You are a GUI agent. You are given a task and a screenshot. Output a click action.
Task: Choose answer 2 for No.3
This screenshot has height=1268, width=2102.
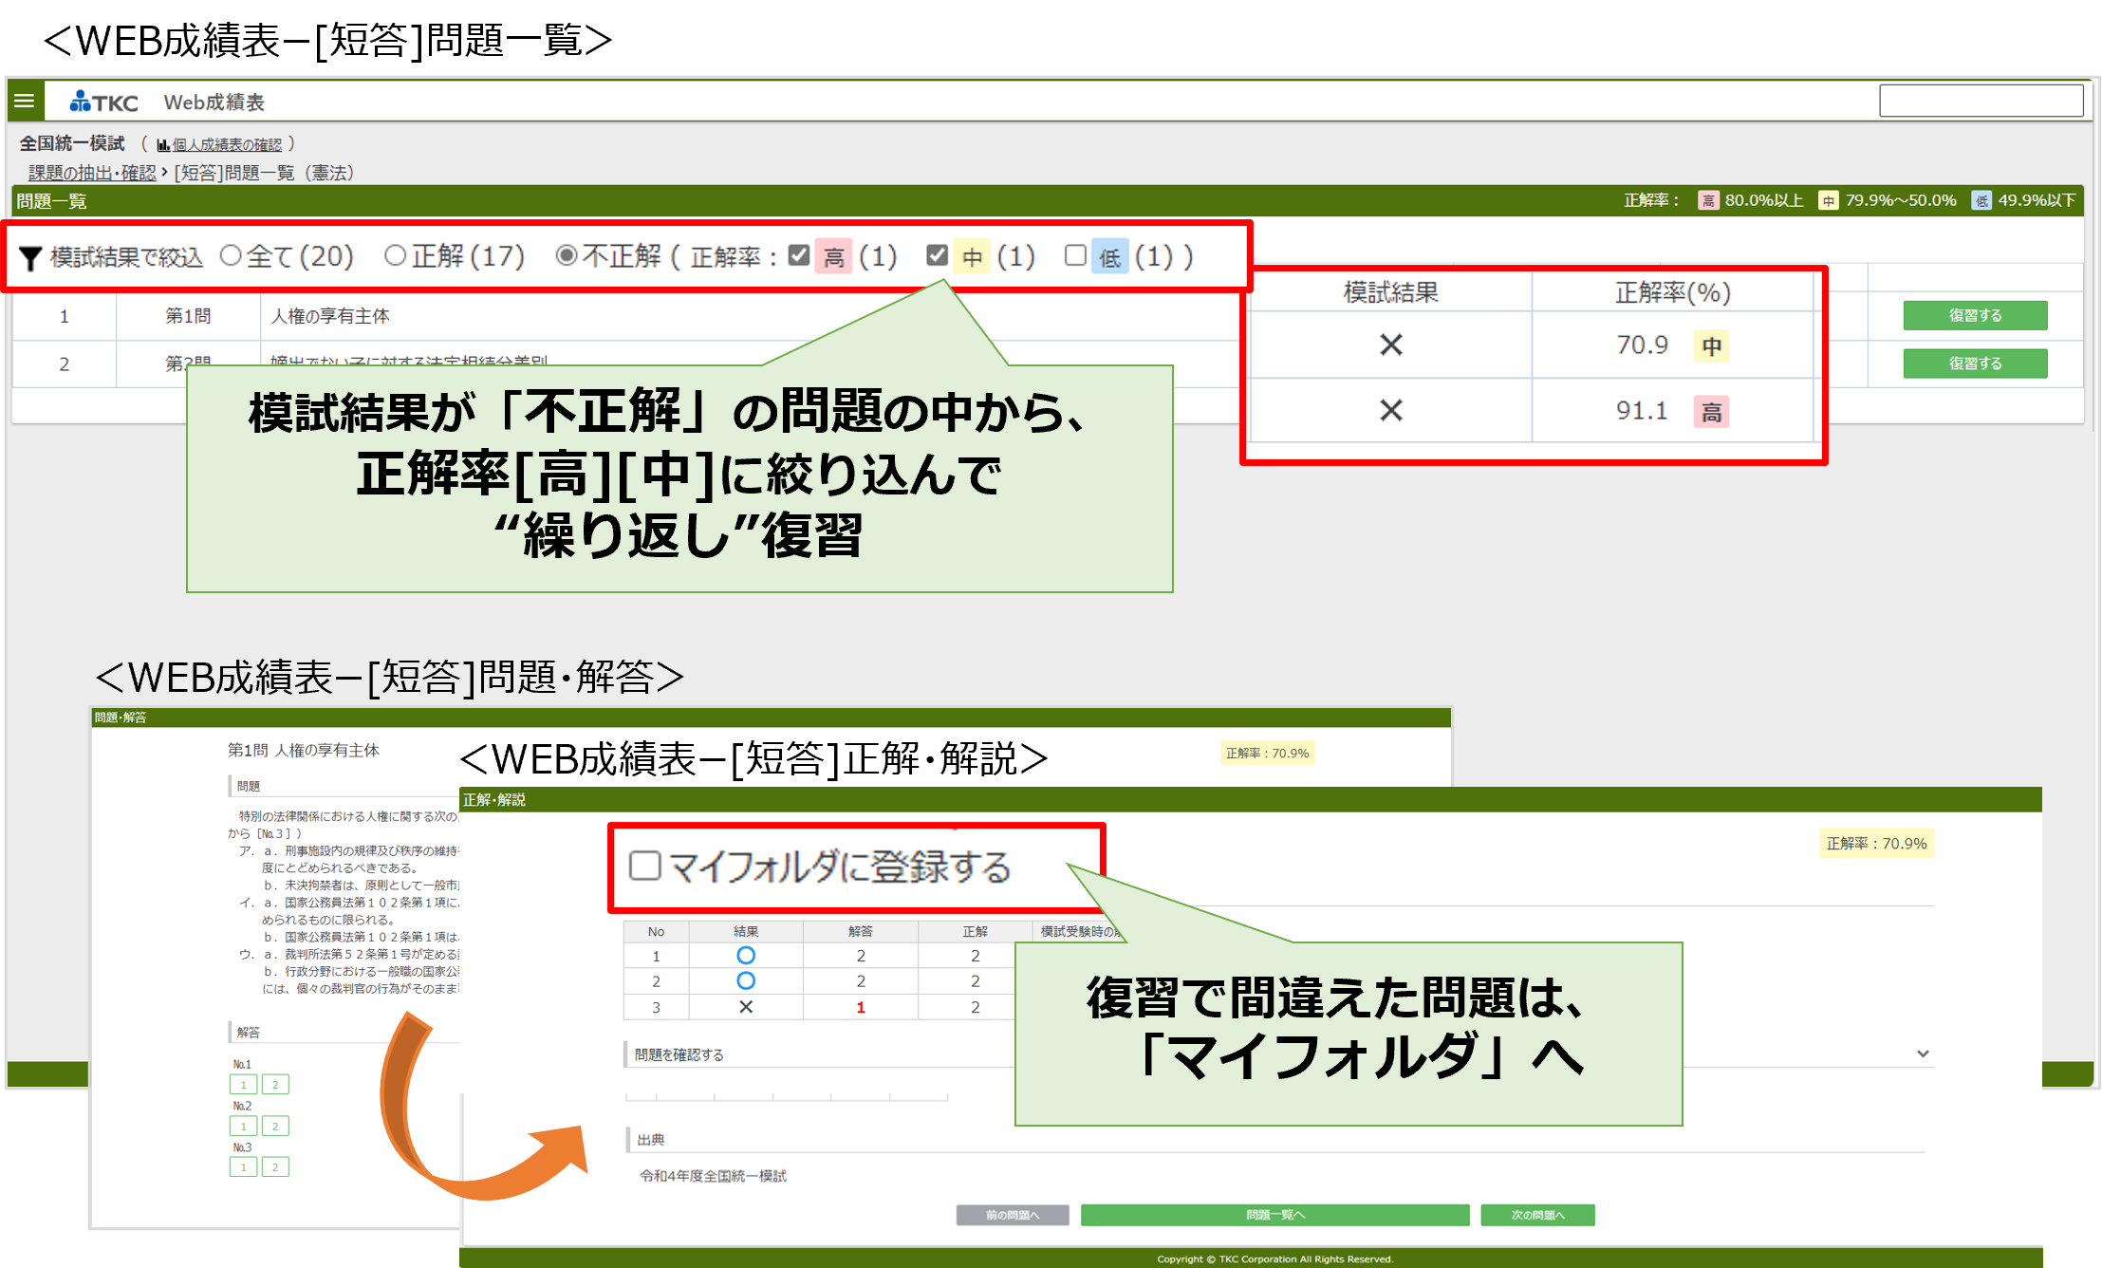(275, 1166)
